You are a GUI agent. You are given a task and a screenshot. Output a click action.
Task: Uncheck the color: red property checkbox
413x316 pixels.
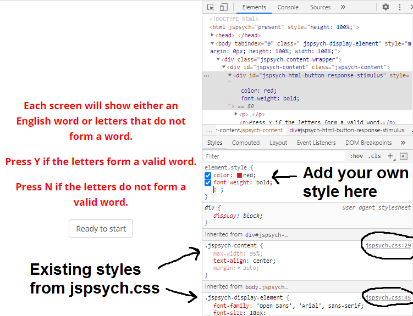pos(208,175)
